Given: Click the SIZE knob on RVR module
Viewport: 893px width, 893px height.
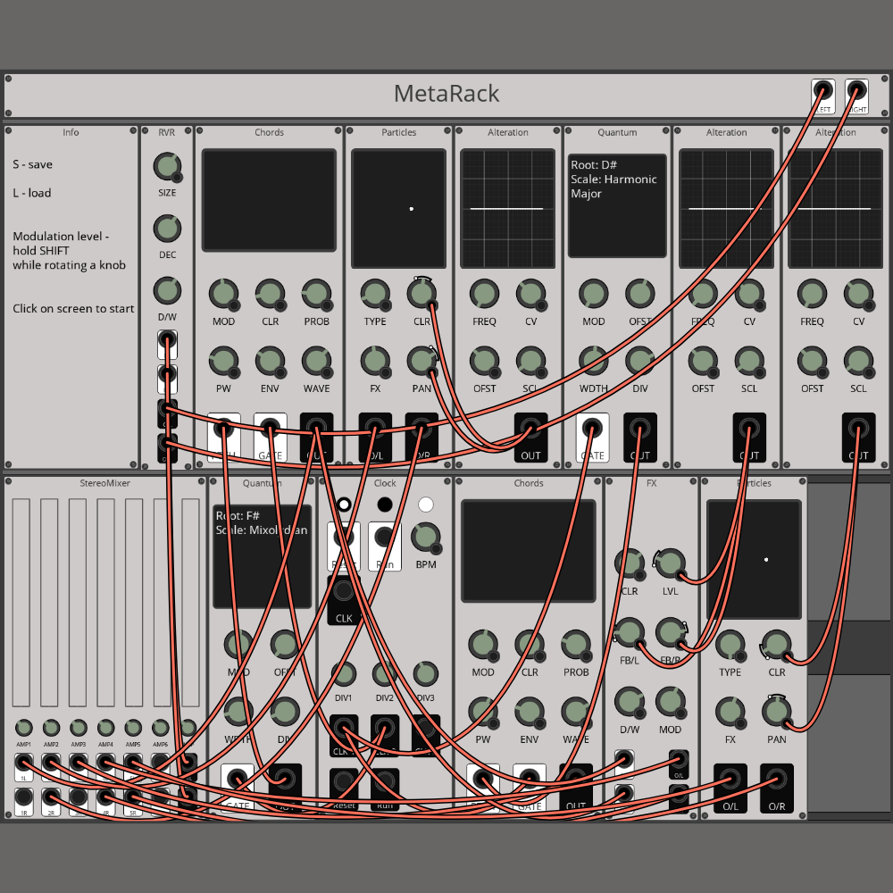Looking at the screenshot, I should (x=167, y=167).
